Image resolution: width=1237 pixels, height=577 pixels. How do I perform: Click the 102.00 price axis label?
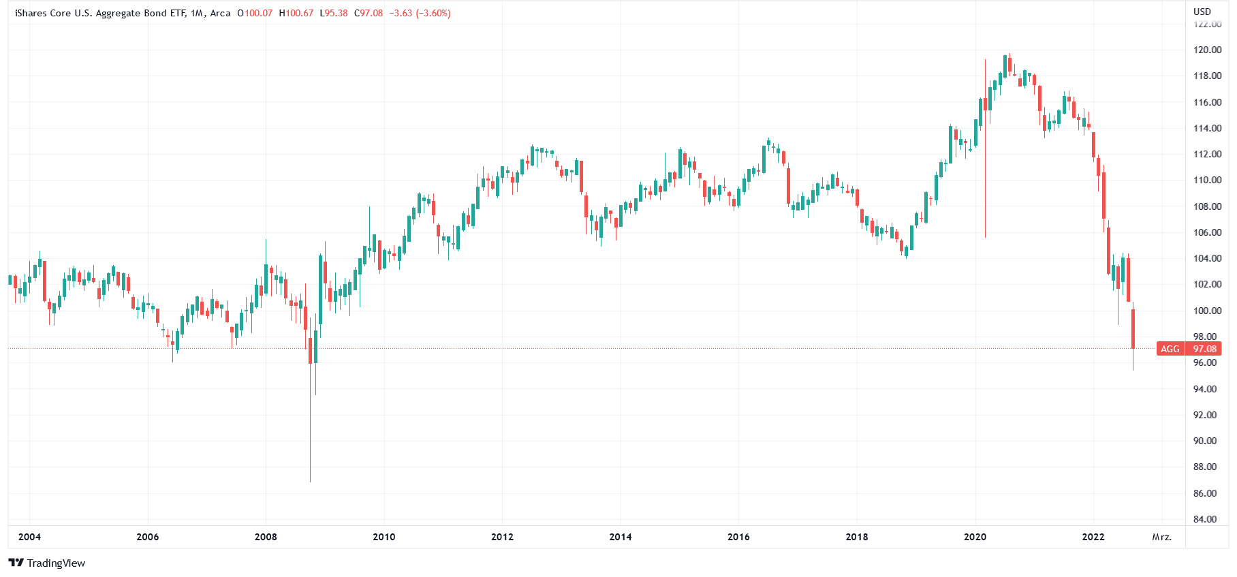pos(1208,284)
